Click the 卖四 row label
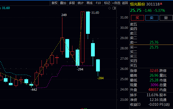173x109 pixels. tap(134, 29)
